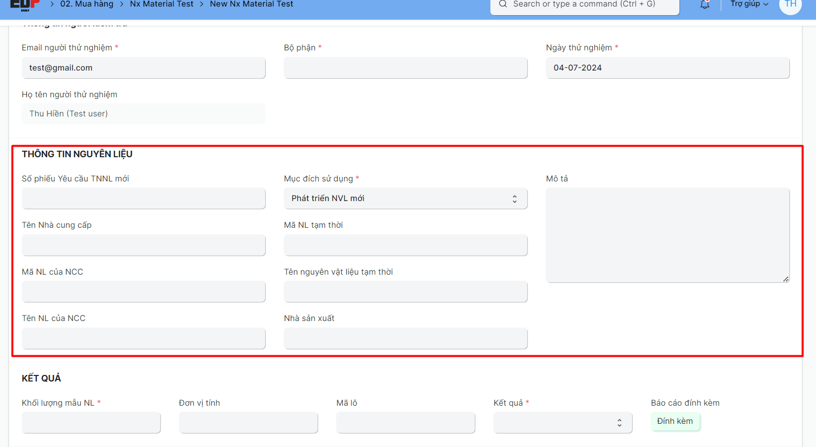Click the Đính kèm attach button
Image resolution: width=816 pixels, height=447 pixels.
[x=674, y=421]
